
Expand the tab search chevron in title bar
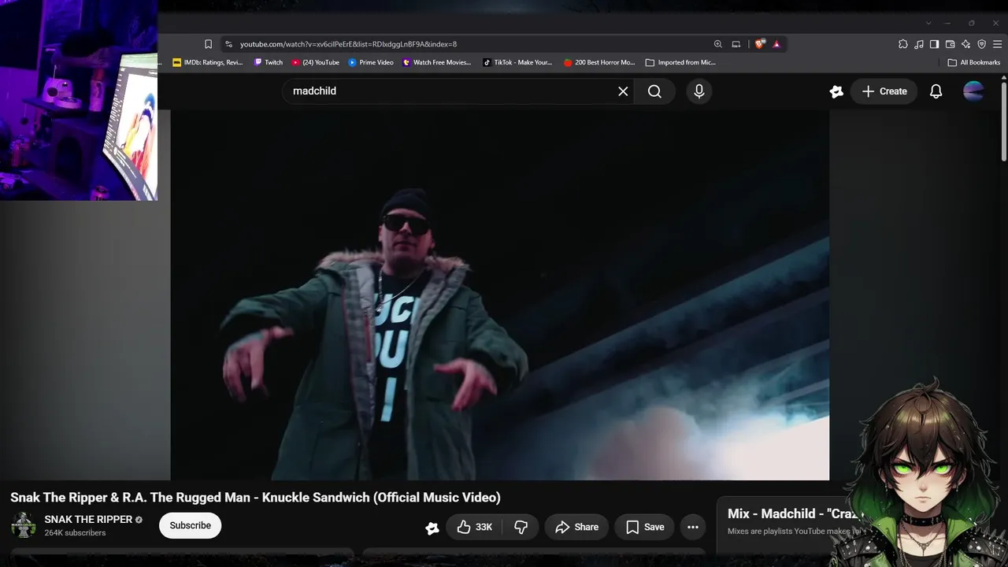pyautogui.click(x=928, y=23)
